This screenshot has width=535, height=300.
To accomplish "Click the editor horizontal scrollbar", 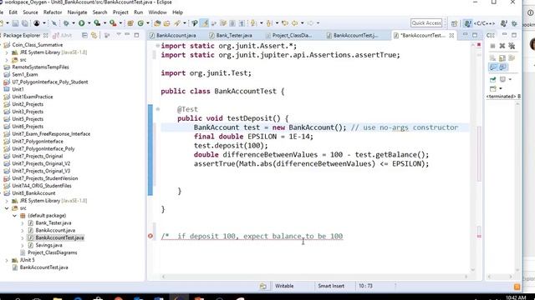I will 314,277.
